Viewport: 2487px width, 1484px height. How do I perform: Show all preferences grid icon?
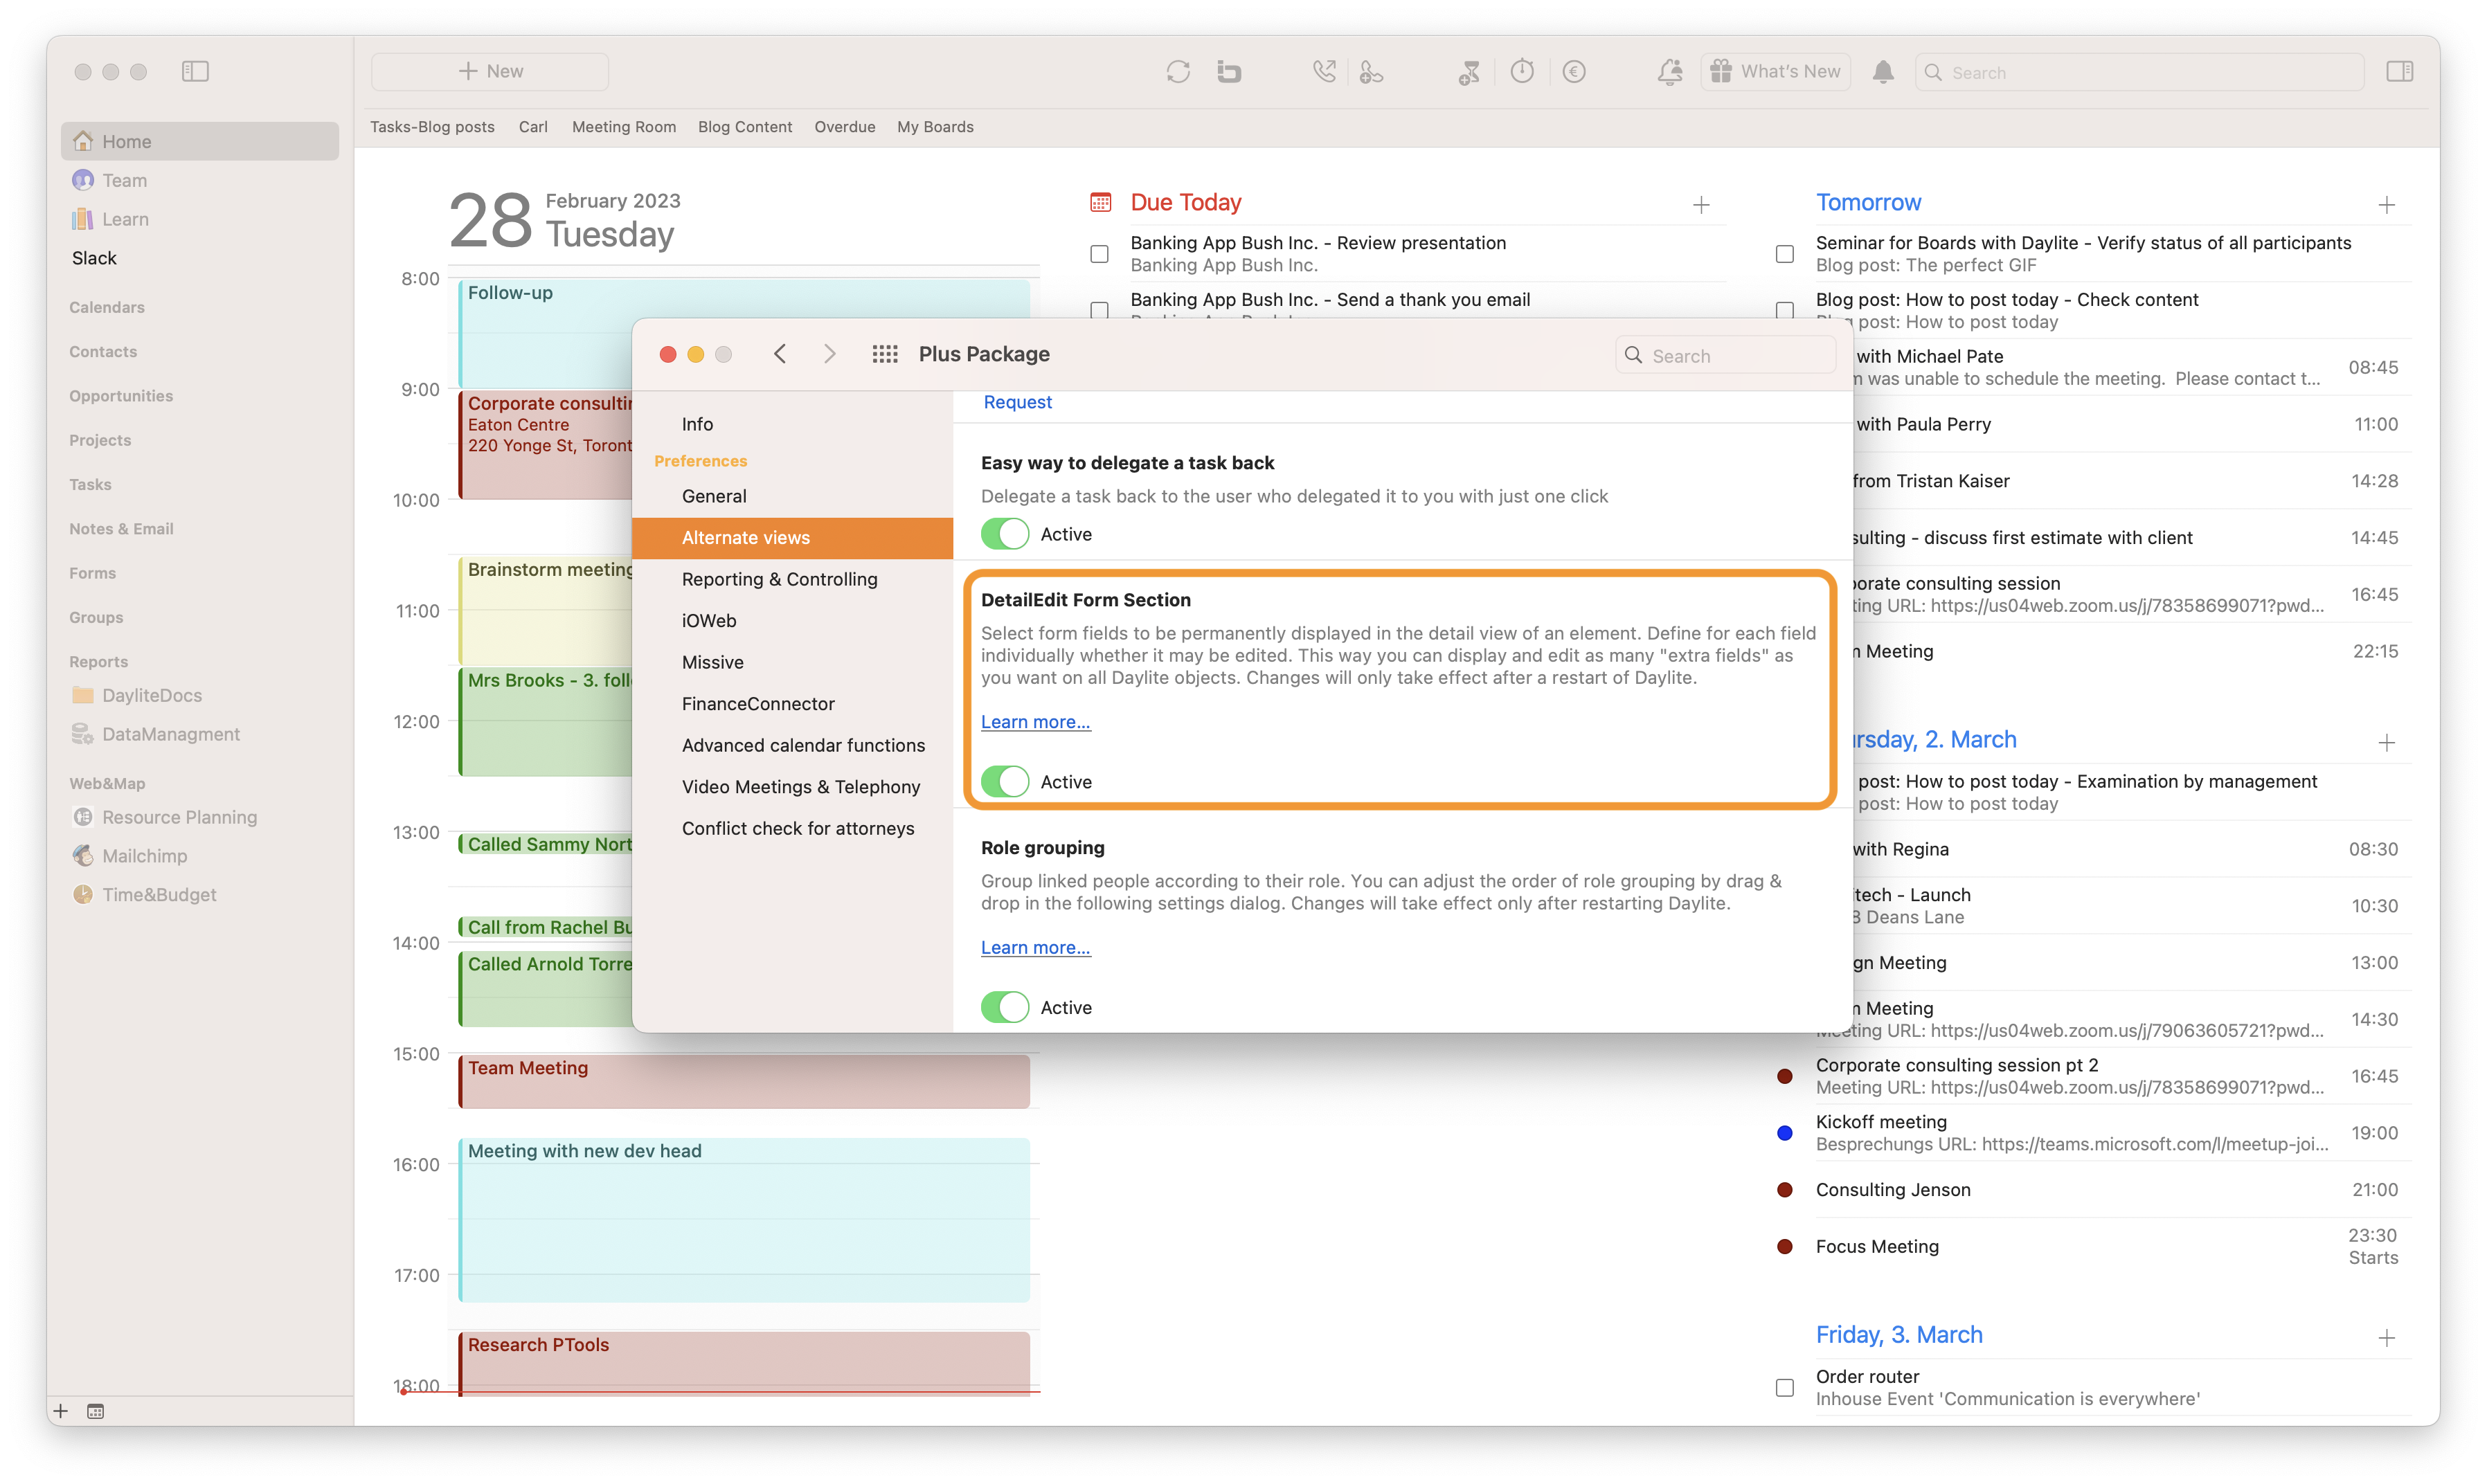tap(885, 354)
